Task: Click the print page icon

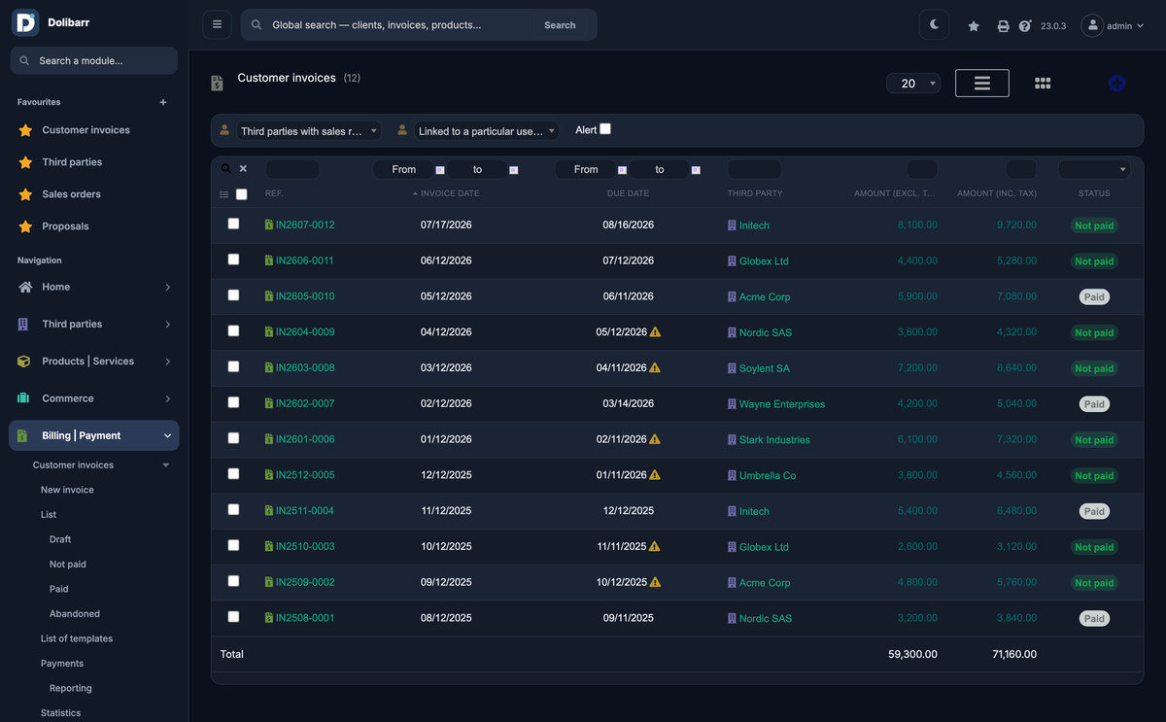Action: tap(1003, 26)
